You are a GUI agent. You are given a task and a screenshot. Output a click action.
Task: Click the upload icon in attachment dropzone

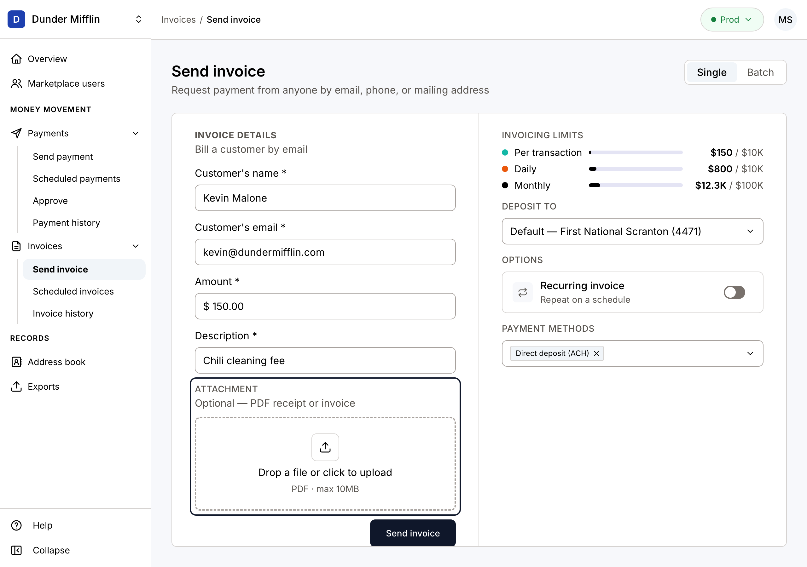click(x=325, y=447)
